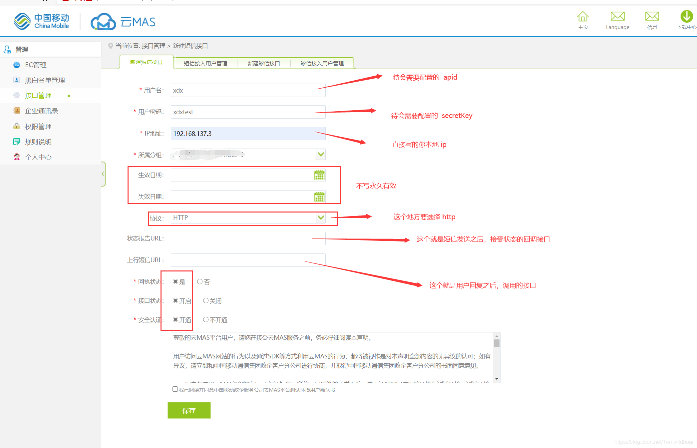Open the Language envelope icon
Screen dimensions: 697x448
[x=617, y=17]
